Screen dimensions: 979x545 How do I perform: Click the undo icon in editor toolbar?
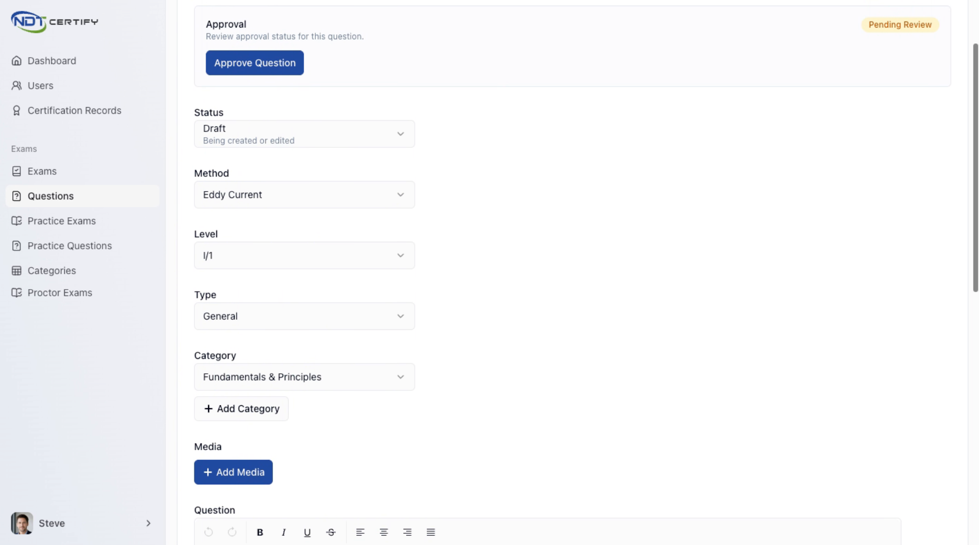(x=209, y=532)
